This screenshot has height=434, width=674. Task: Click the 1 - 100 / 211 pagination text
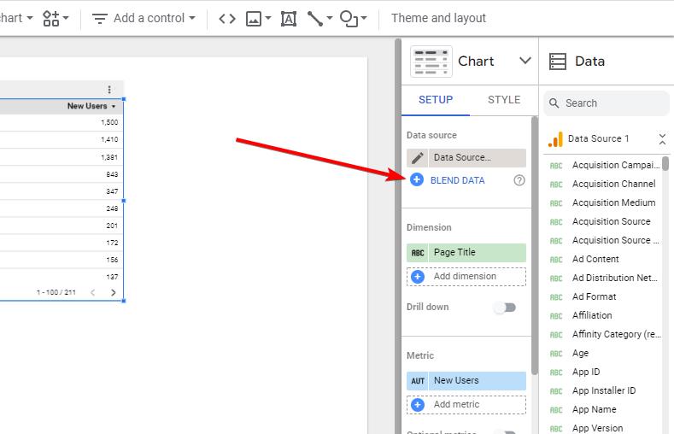coord(56,293)
